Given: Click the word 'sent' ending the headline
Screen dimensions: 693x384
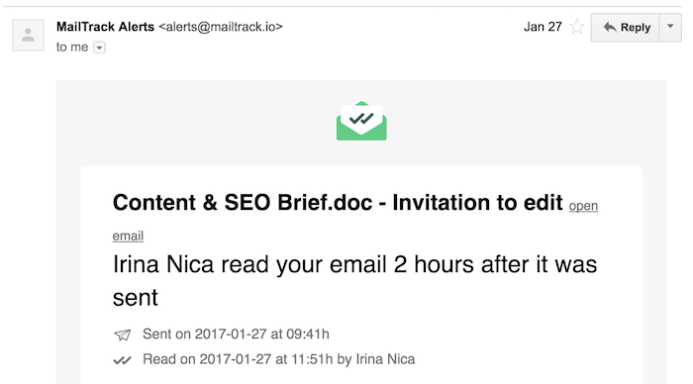Looking at the screenshot, I should coord(136,298).
